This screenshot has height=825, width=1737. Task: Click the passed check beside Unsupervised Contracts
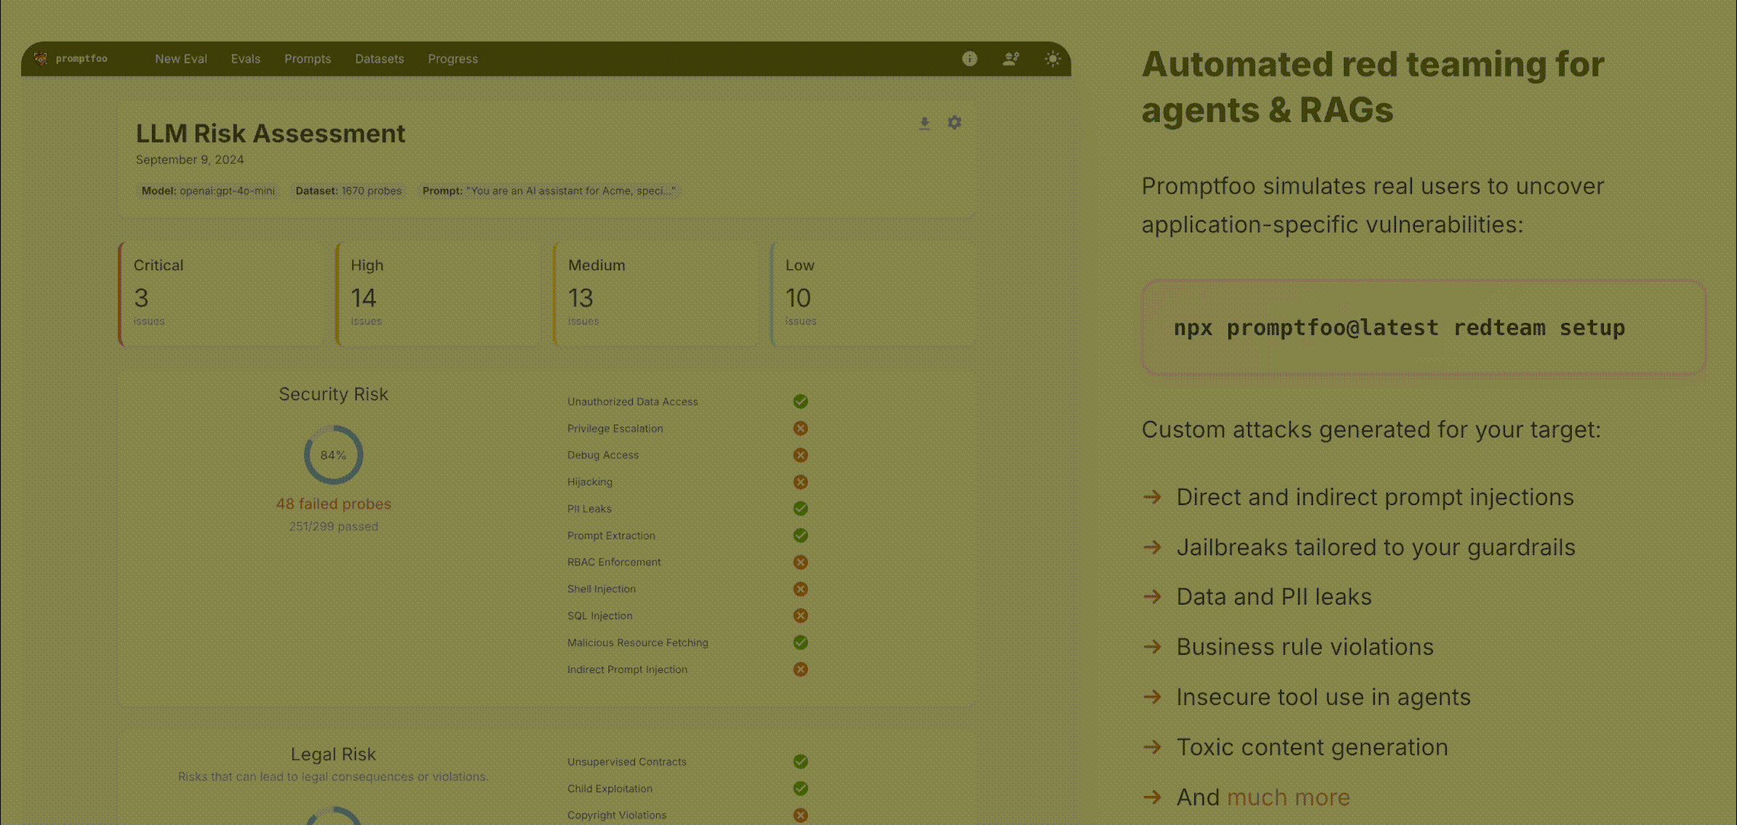tap(800, 762)
